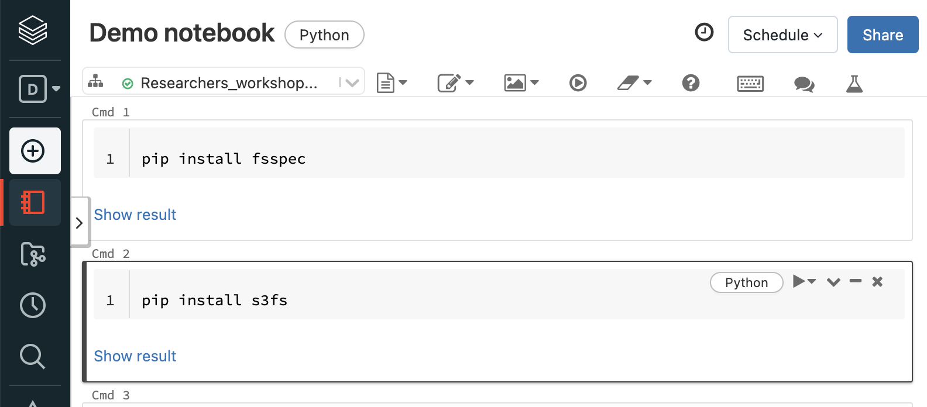
Task: Open the Recents clock icon in sidebar
Action: coord(33,305)
